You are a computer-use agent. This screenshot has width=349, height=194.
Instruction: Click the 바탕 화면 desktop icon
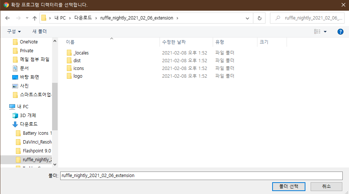coord(15,77)
